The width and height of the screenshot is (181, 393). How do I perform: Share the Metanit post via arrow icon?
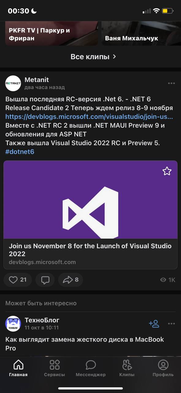(x=70, y=280)
